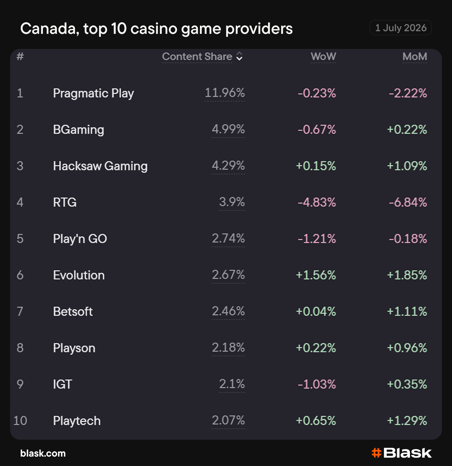Click the RTG provider name
This screenshot has height=466, width=452.
pos(65,203)
